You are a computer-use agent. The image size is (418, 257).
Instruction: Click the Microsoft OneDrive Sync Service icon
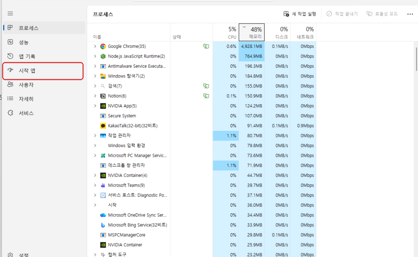[103, 215]
